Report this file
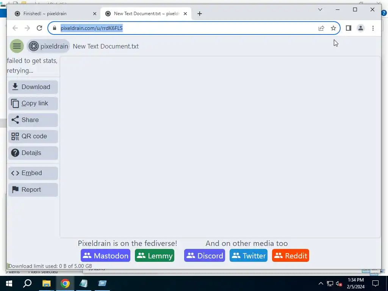 tap(33, 190)
